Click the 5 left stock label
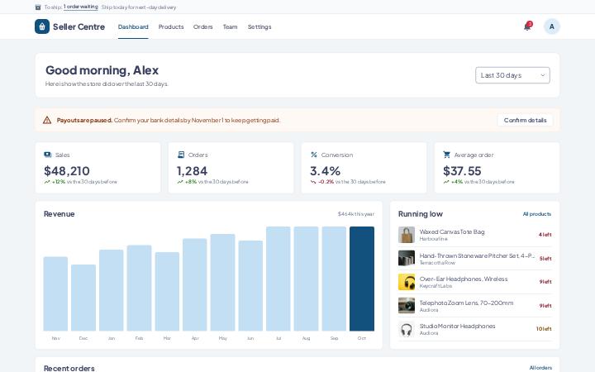Screen dimensions: 595x372 (x=545, y=259)
